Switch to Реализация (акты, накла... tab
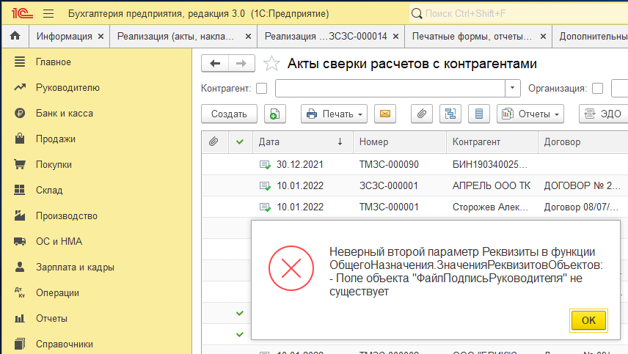 (x=175, y=37)
